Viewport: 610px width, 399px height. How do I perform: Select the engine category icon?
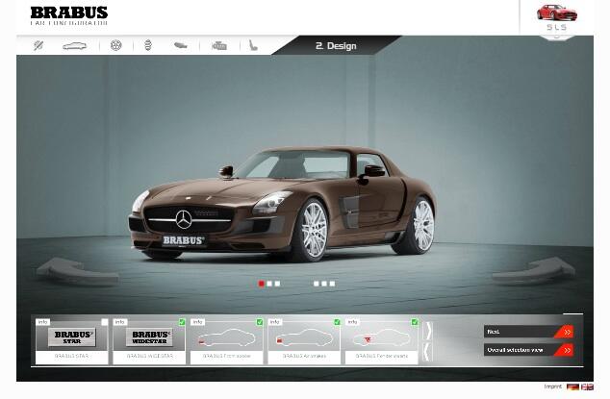tap(219, 45)
